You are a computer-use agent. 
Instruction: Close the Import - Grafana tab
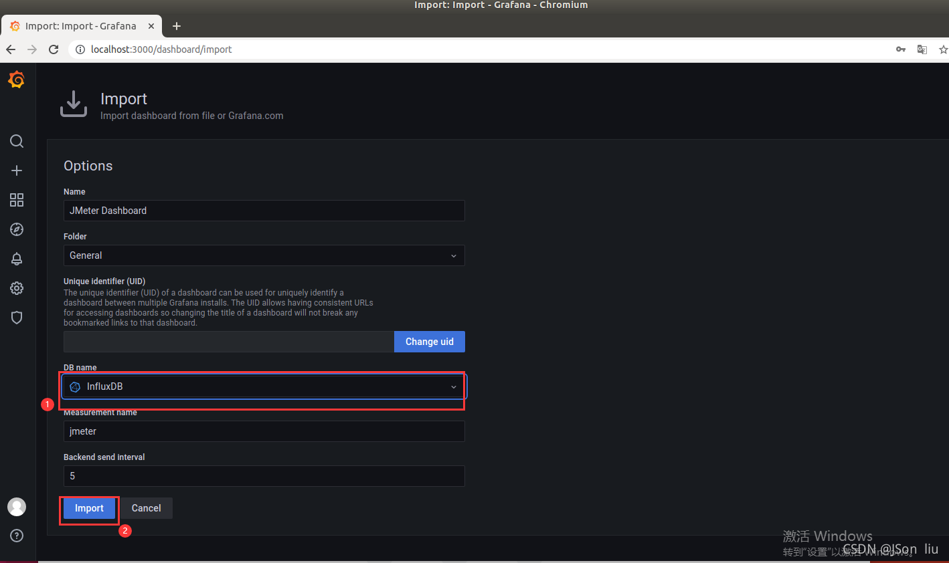click(x=151, y=26)
